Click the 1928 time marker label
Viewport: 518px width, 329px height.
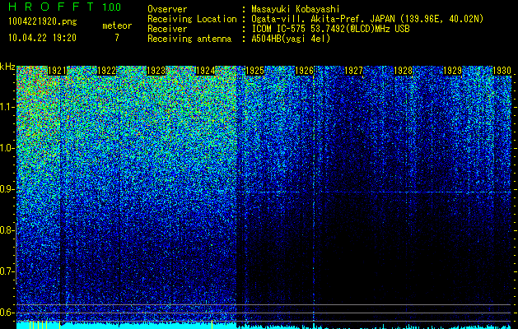click(x=403, y=71)
